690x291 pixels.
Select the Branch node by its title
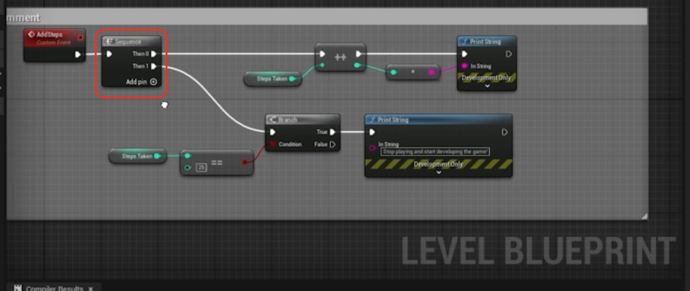287,119
